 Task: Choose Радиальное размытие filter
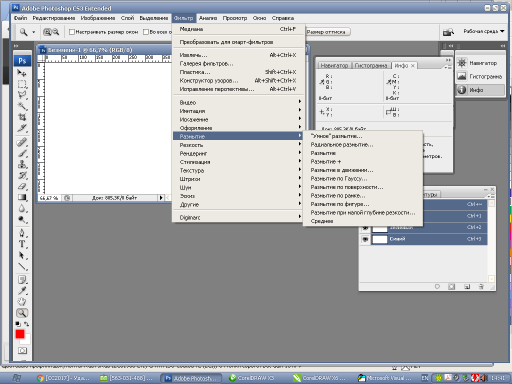coord(363,144)
